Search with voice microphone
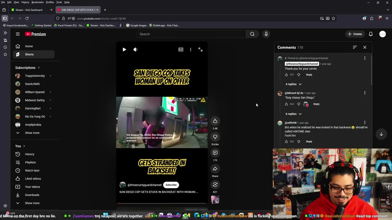 (266, 34)
